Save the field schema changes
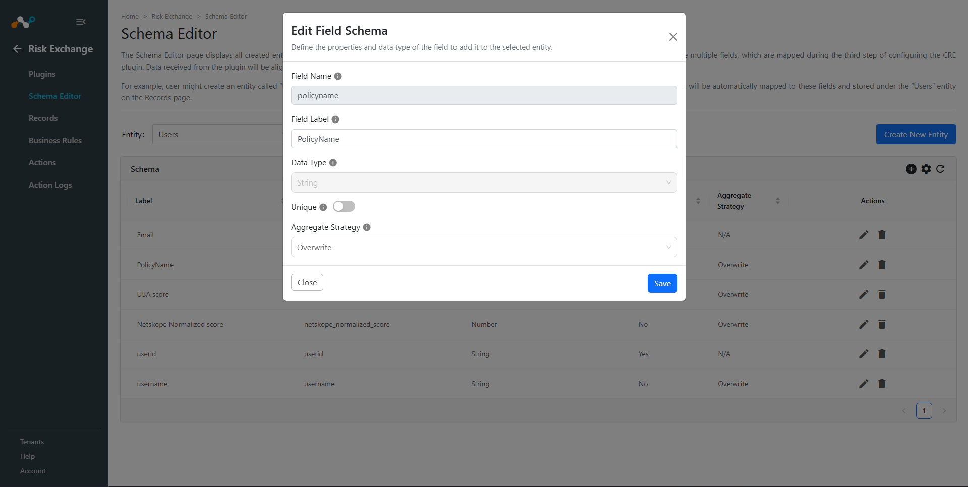This screenshot has height=487, width=968. 662,283
